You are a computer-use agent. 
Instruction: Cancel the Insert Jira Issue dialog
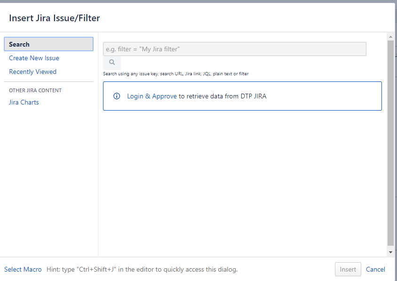point(375,269)
